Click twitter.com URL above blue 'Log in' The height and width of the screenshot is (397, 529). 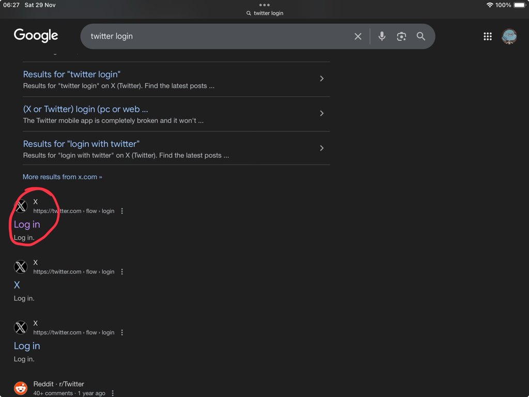pos(74,332)
